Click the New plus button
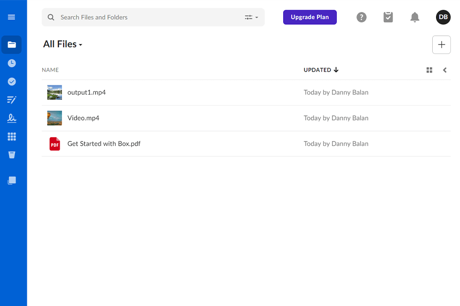 441,45
